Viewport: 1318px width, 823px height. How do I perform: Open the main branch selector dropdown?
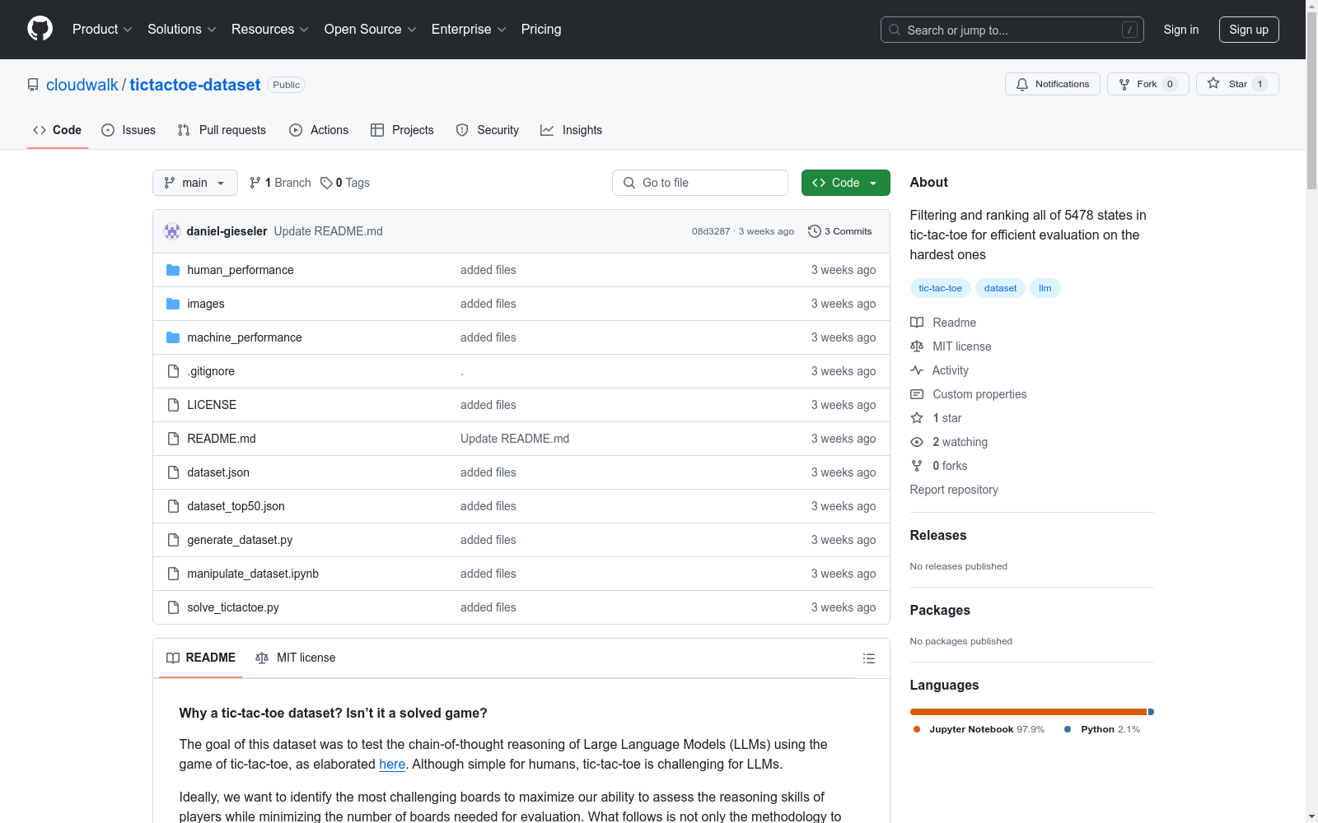[195, 183]
